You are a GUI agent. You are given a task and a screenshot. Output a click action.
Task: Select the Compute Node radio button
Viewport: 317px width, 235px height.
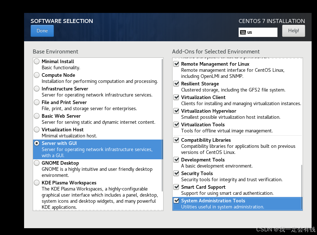[37, 75]
